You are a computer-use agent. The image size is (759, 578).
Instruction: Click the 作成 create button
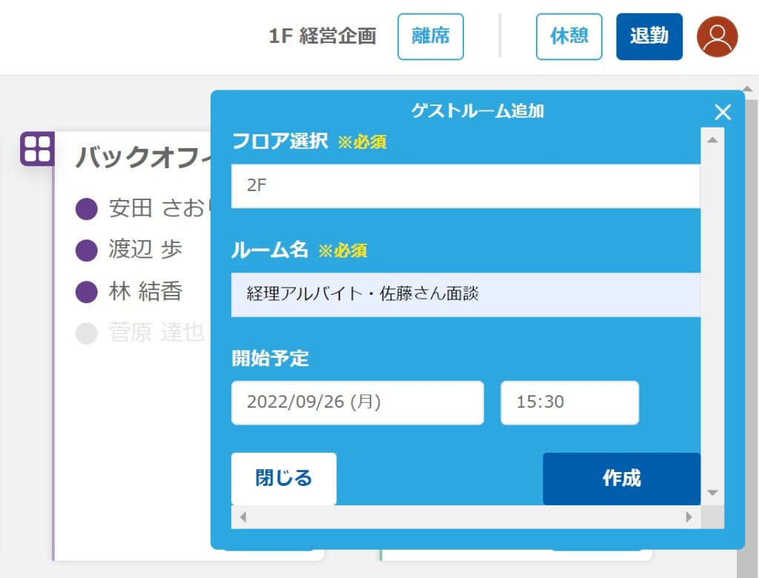tap(621, 479)
